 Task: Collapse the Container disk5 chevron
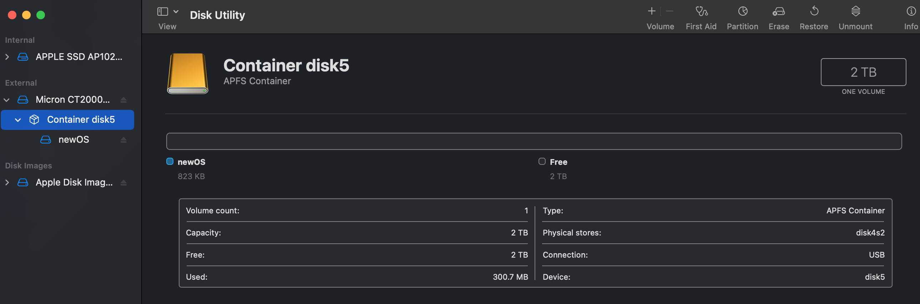[x=18, y=120]
